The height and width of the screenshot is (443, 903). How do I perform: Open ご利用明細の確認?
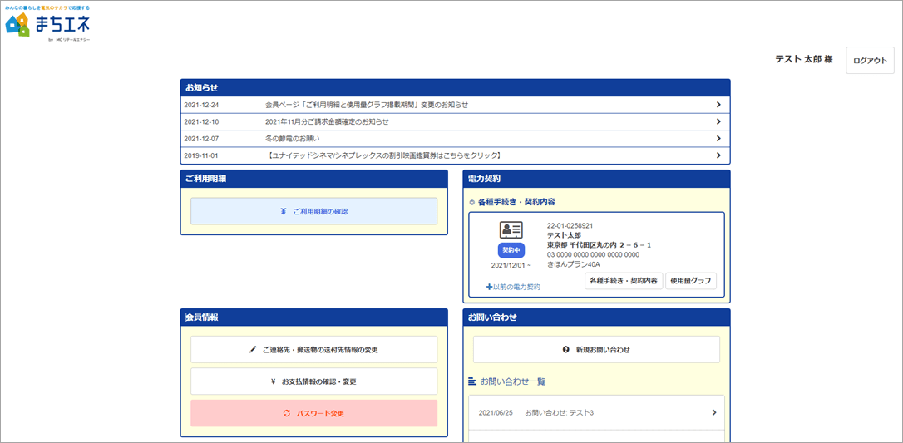click(x=313, y=211)
